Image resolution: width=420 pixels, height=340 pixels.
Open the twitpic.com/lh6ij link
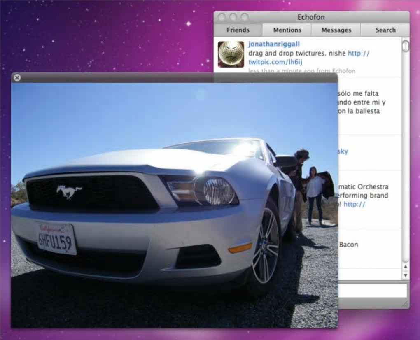pos(275,62)
